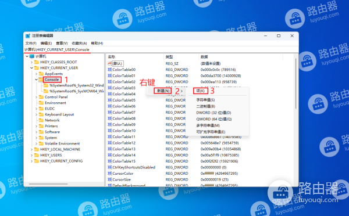This screenshot has width=349, height=216.
Task: Select the ColorTable01 value name
Action: click(x=124, y=76)
